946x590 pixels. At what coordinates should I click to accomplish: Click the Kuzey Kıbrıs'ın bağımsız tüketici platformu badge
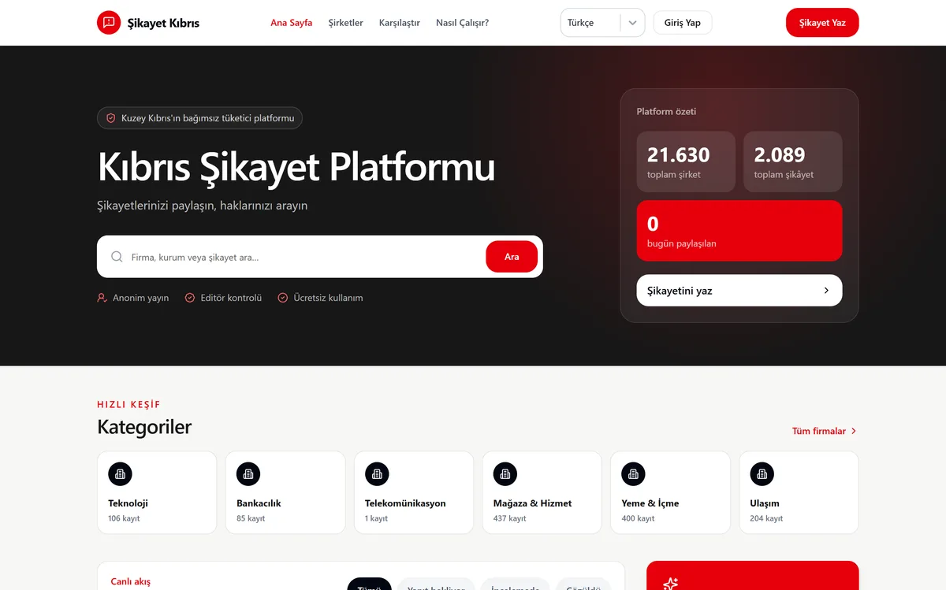(x=199, y=118)
